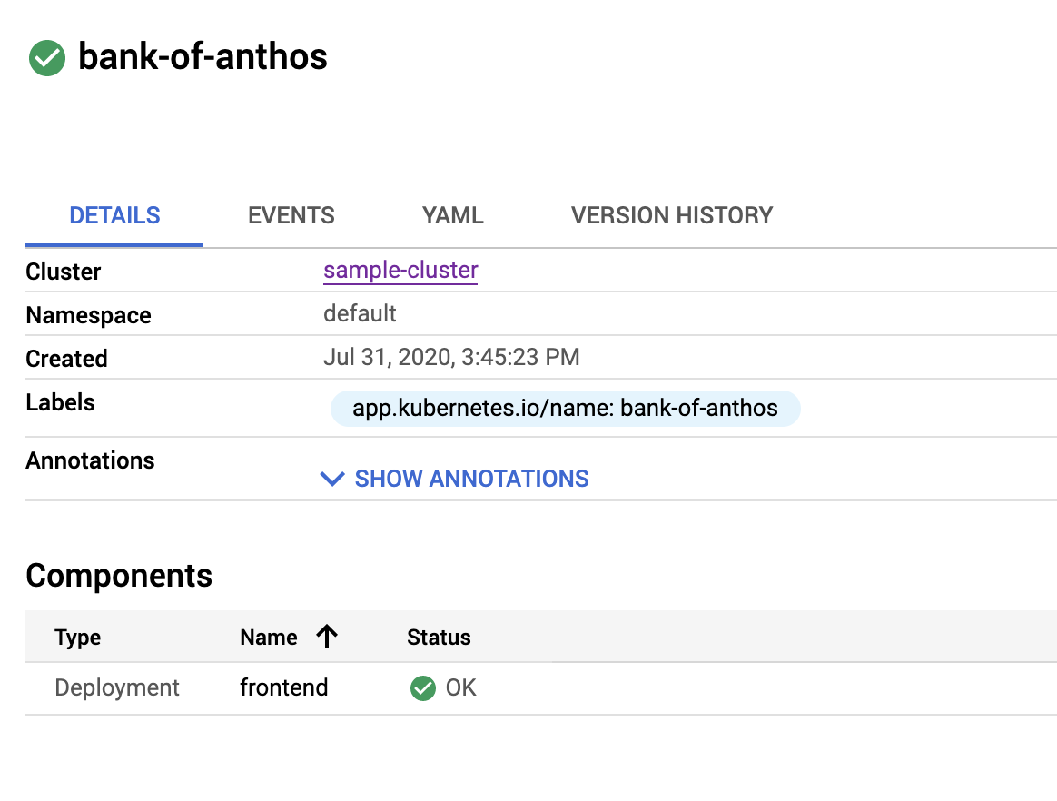Click the Created timestamp value

point(451,358)
